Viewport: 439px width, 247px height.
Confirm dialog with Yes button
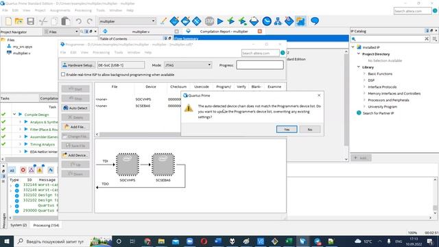(287, 130)
